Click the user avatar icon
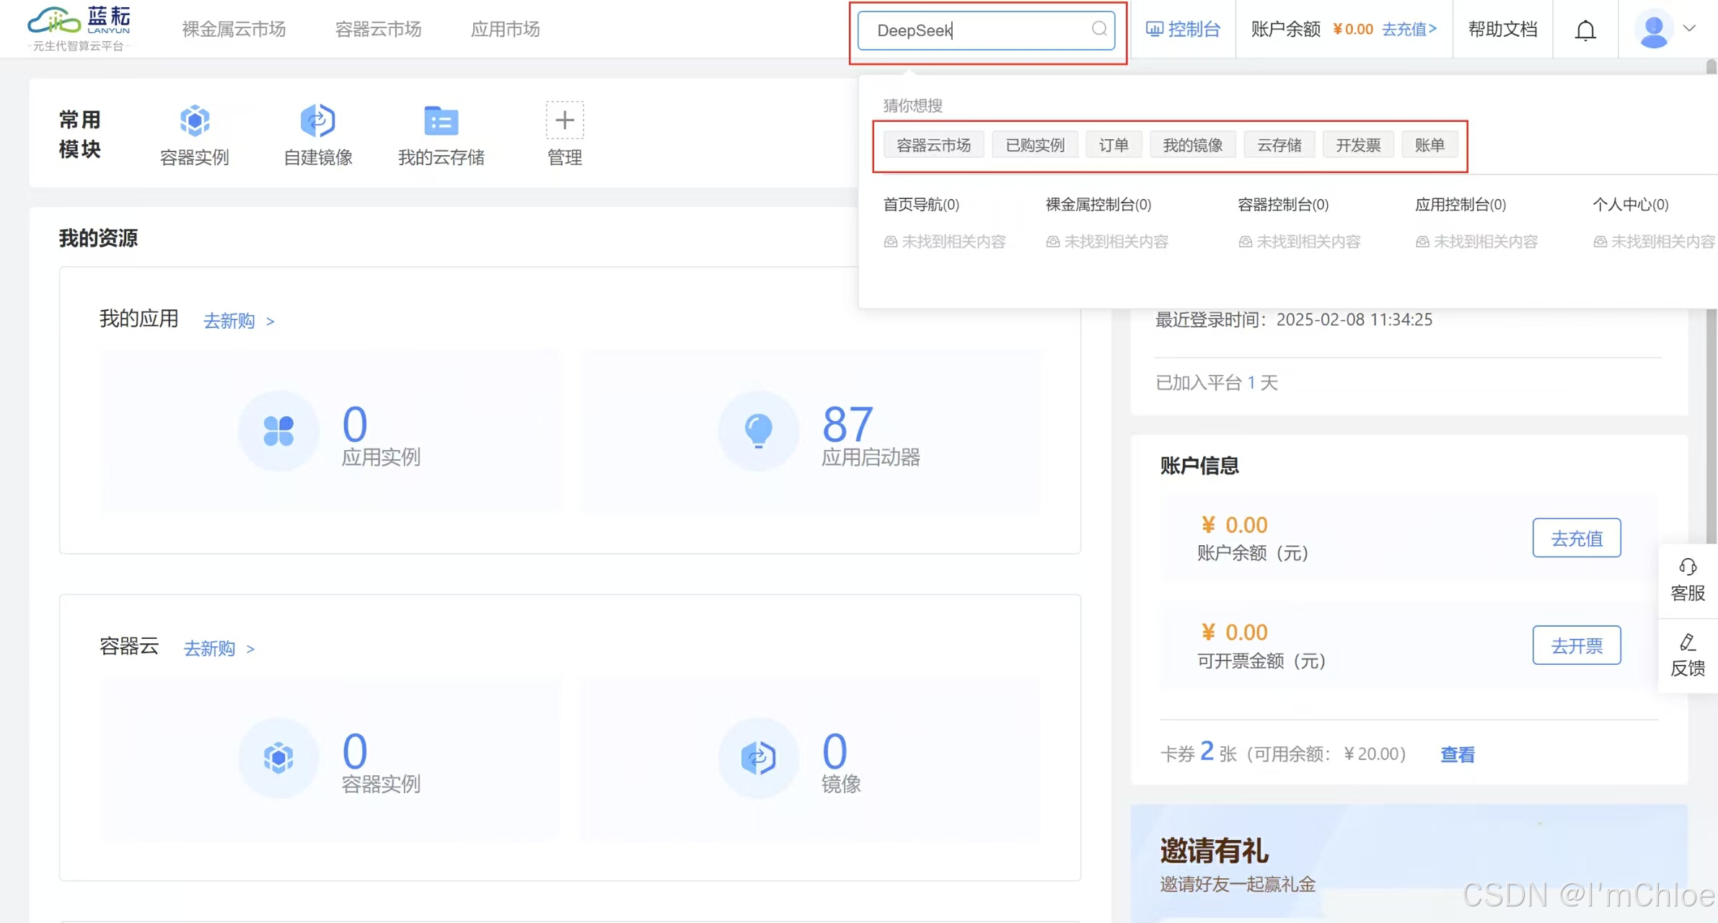1718x923 pixels. [x=1653, y=29]
